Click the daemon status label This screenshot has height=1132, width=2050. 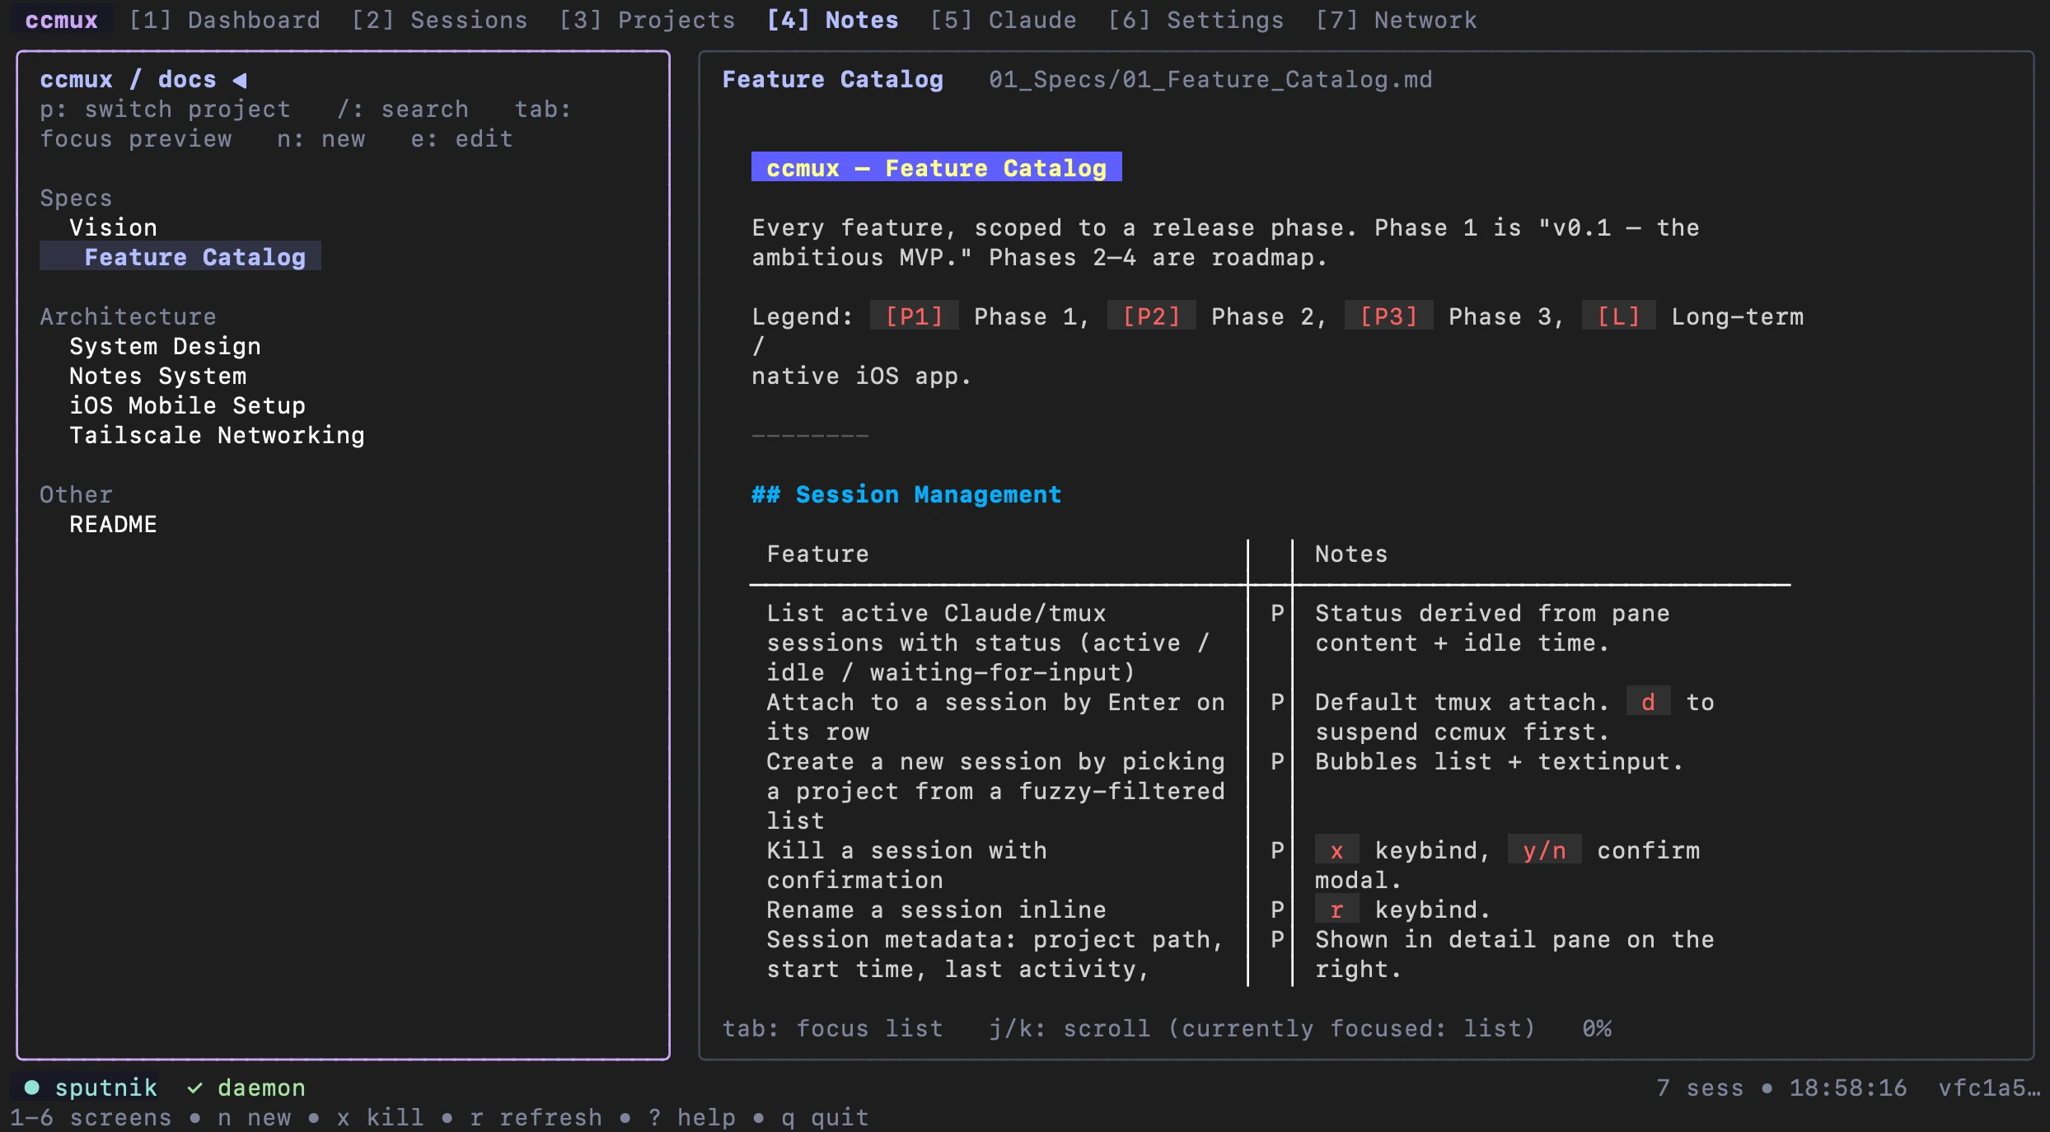tap(262, 1088)
